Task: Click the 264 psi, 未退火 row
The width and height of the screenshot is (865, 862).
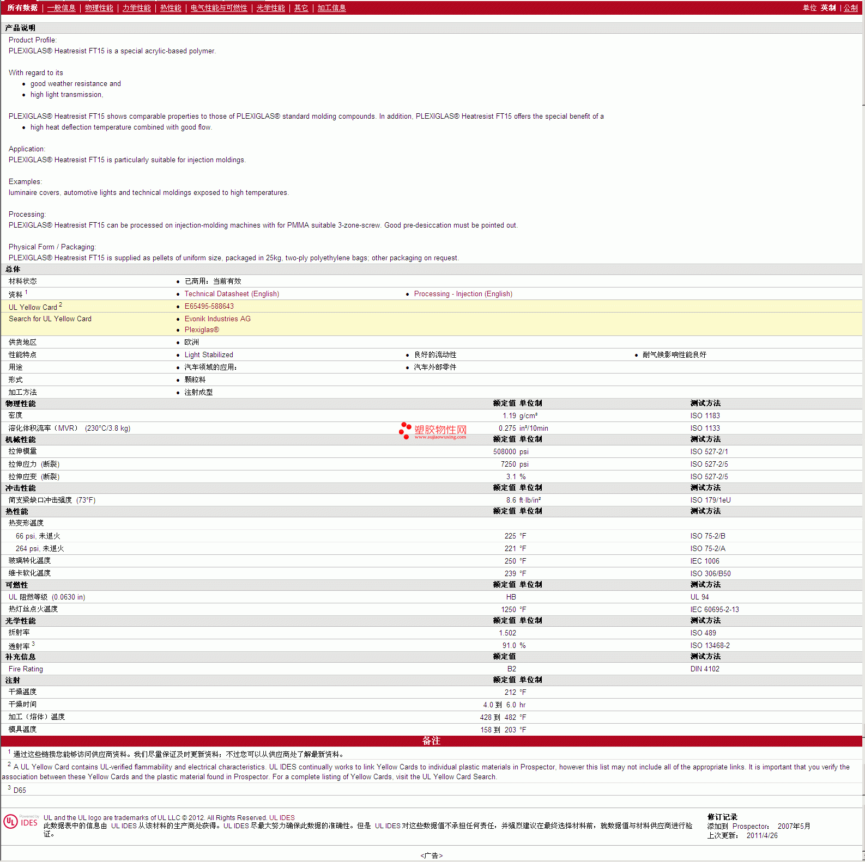Action: 431,548
